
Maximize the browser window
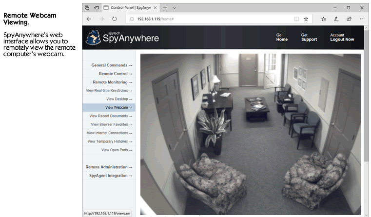point(348,8)
